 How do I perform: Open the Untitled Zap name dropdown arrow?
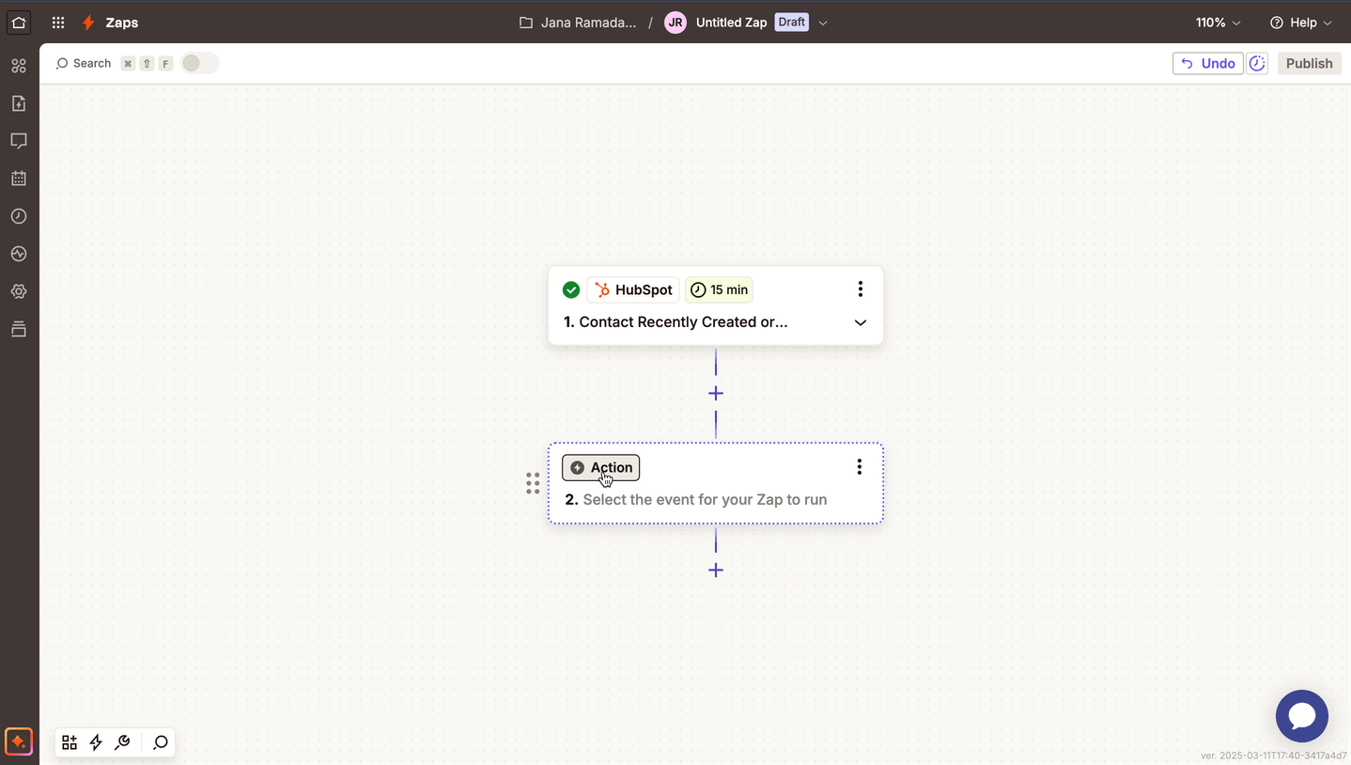[823, 23]
